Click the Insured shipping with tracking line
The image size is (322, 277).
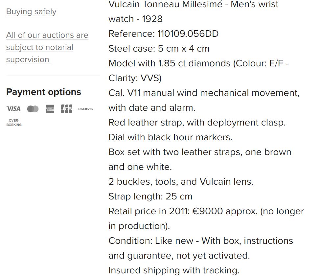tap(174, 270)
